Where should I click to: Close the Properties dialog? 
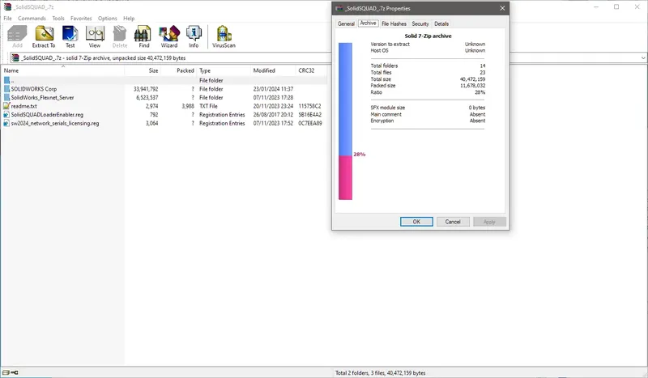pyautogui.click(x=502, y=8)
